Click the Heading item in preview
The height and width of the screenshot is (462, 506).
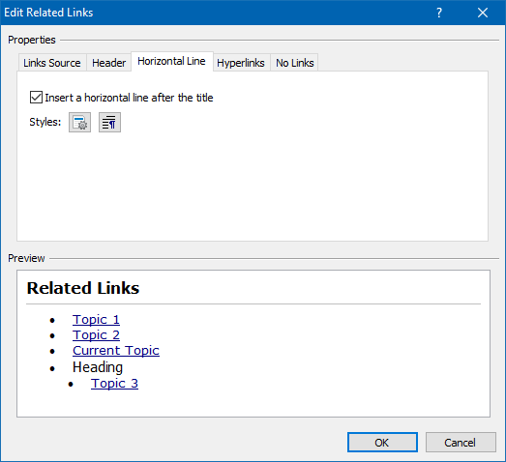98,367
